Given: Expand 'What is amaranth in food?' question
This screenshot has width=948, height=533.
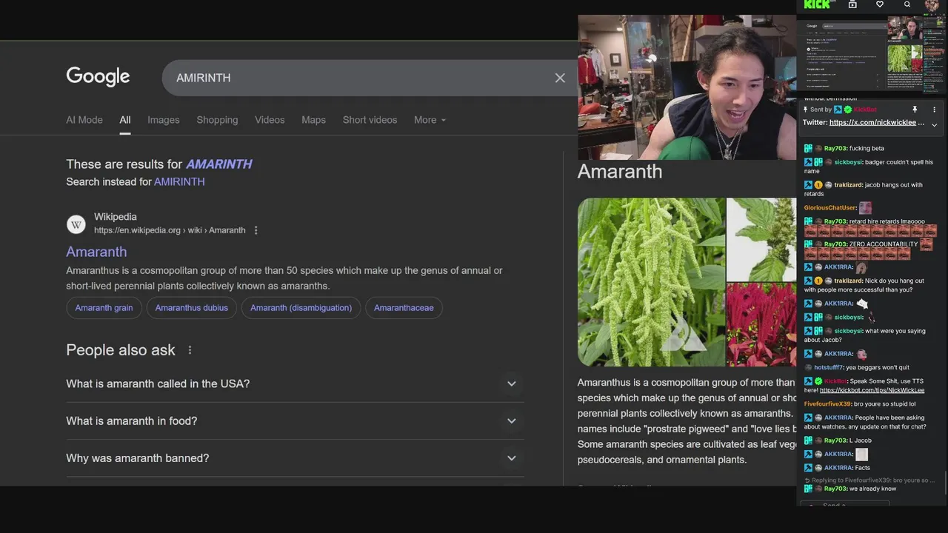Looking at the screenshot, I should pyautogui.click(x=295, y=421).
